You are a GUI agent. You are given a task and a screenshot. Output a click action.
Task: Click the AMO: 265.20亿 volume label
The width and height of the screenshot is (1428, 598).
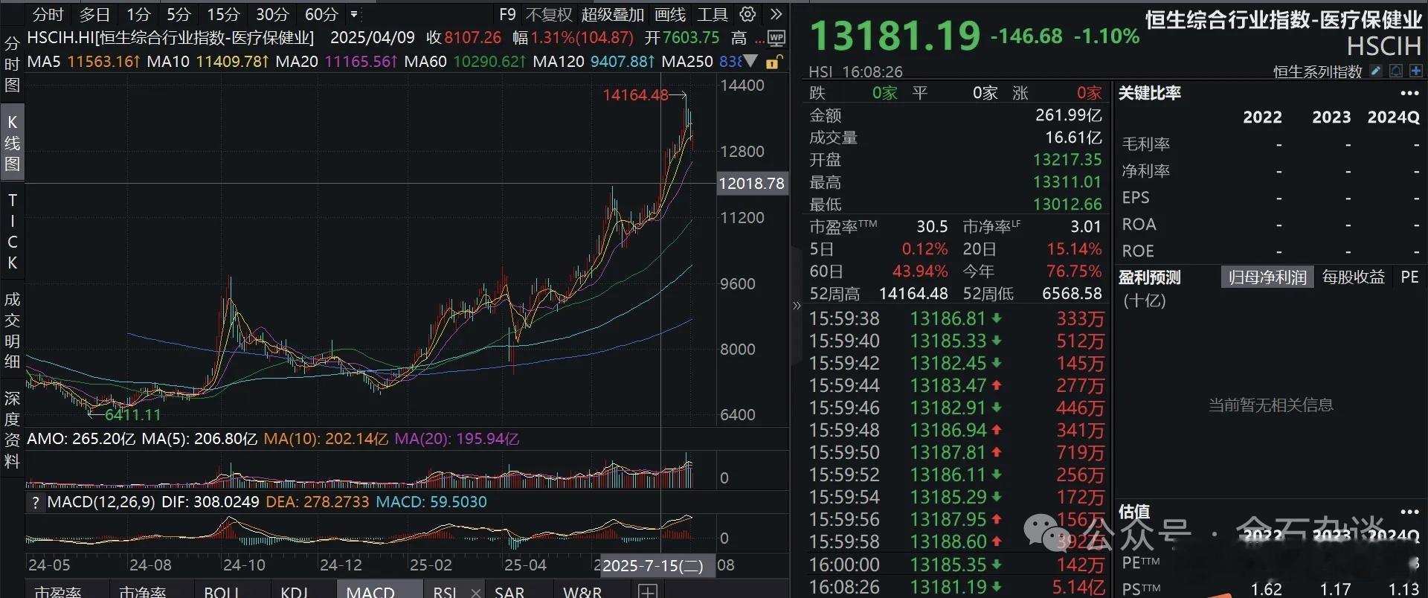click(x=81, y=439)
